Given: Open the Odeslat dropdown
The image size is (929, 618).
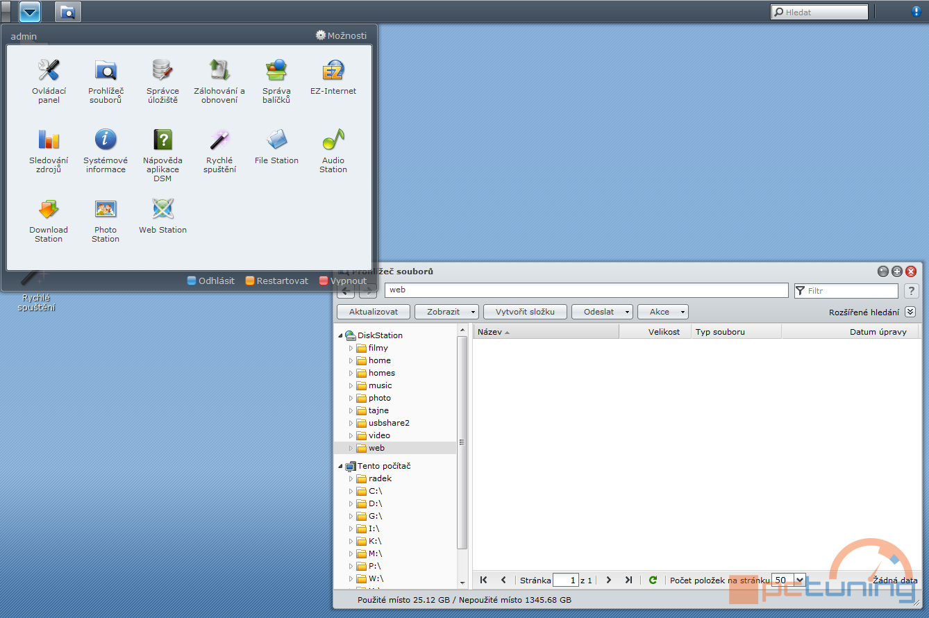Looking at the screenshot, I should [x=602, y=312].
